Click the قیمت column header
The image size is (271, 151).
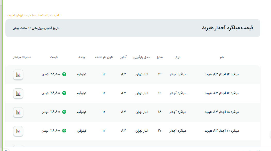point(54,57)
